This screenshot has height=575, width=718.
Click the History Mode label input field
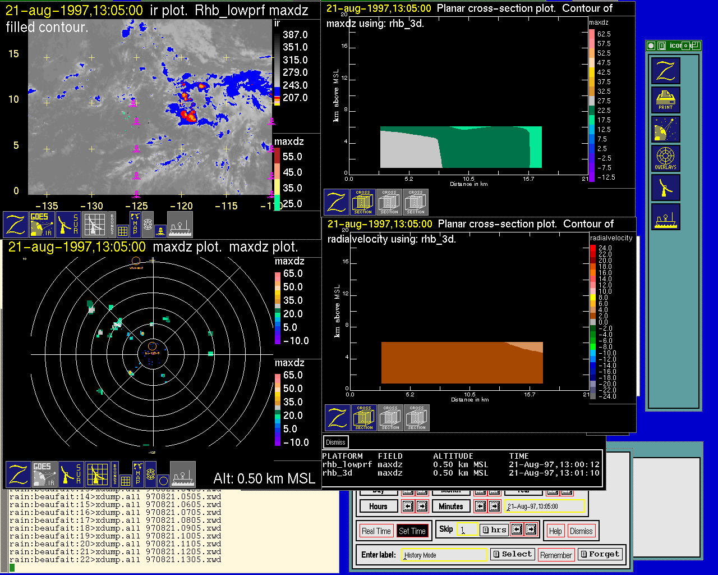point(444,555)
